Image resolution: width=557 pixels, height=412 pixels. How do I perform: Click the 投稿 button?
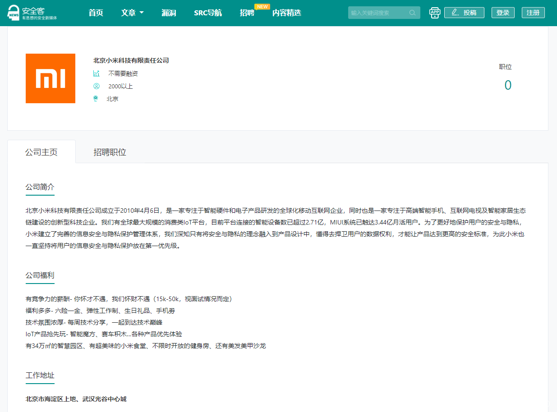(464, 13)
